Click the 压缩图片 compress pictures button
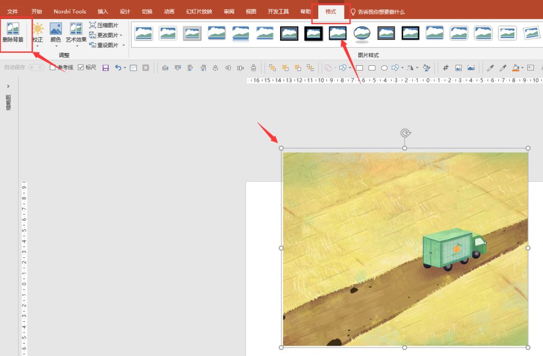The image size is (543, 356). click(104, 25)
